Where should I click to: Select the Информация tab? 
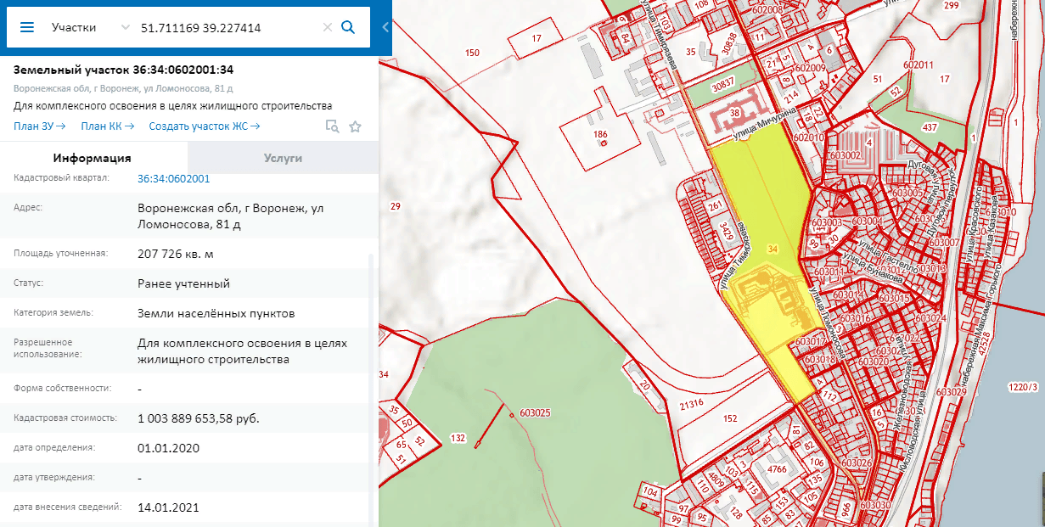(x=92, y=158)
